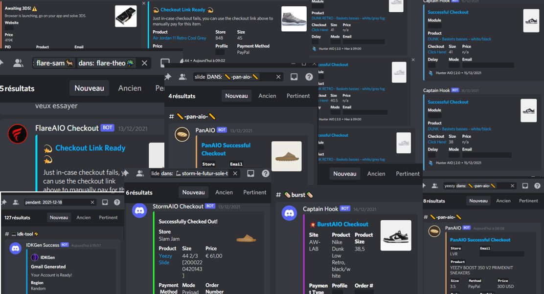Open help icon beside 'yeezy dans' search
The image size is (544, 294).
537,186
